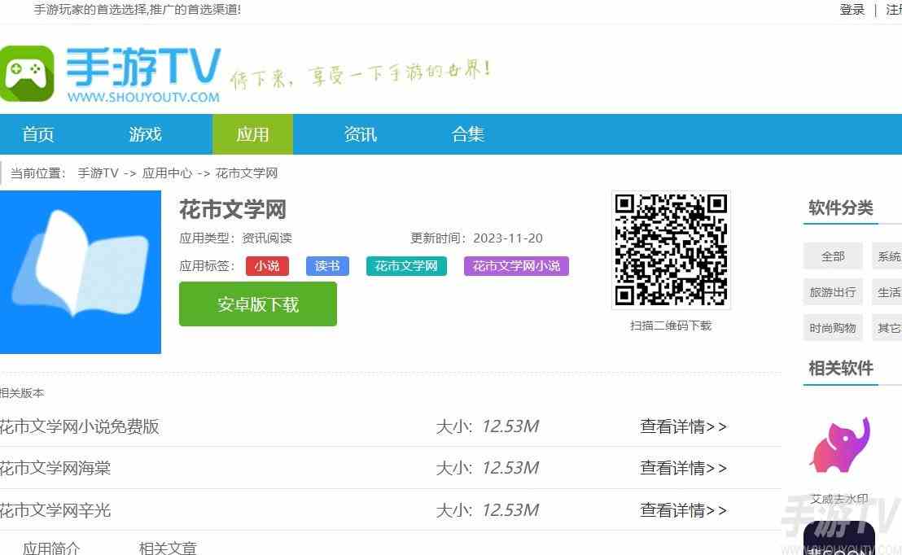Screen dimensions: 902x555
Task: Open the 游戏 navigation tab
Action: tap(146, 134)
